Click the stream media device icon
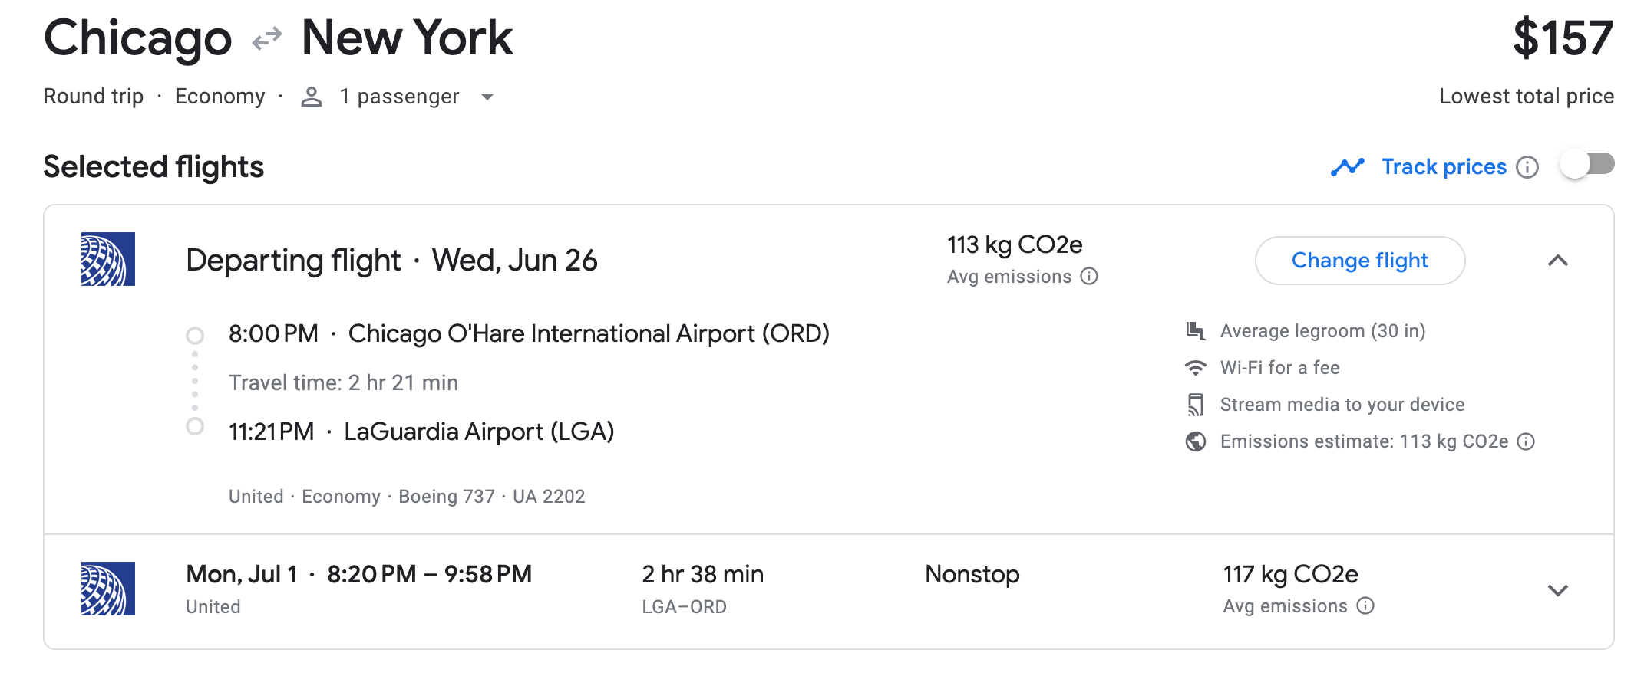Viewport: 1644px width, 676px height. (x=1195, y=405)
